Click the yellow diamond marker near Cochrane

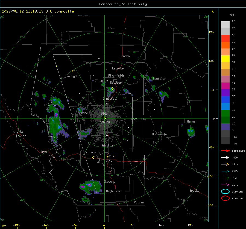tap(93, 157)
